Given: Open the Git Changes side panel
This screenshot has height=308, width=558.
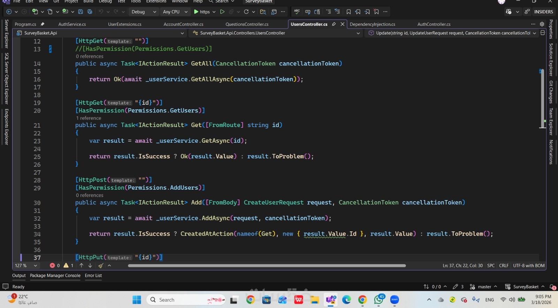Looking at the screenshot, I should (x=551, y=92).
